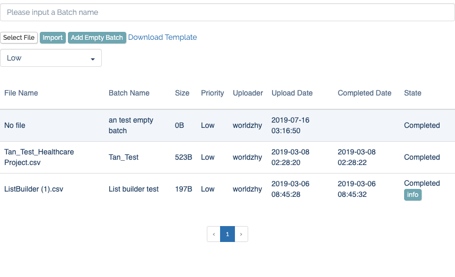Click the dropdown caret arrow icon

pyautogui.click(x=93, y=59)
